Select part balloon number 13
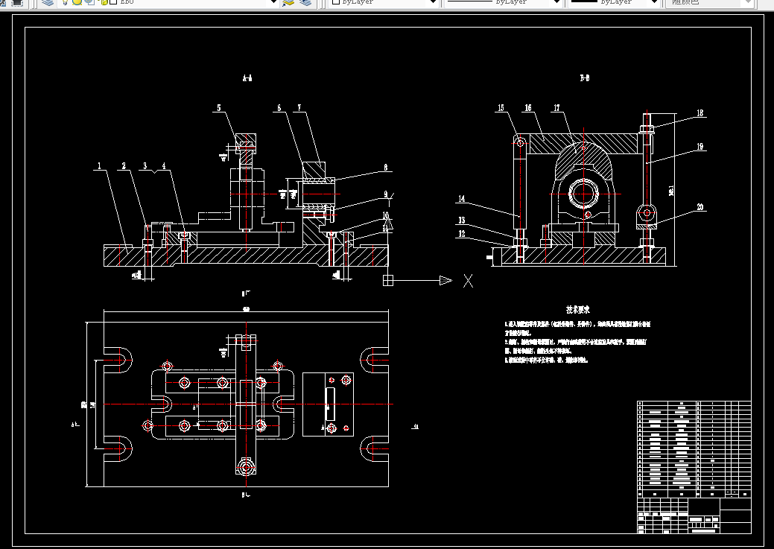The height and width of the screenshot is (549, 774). 462,220
